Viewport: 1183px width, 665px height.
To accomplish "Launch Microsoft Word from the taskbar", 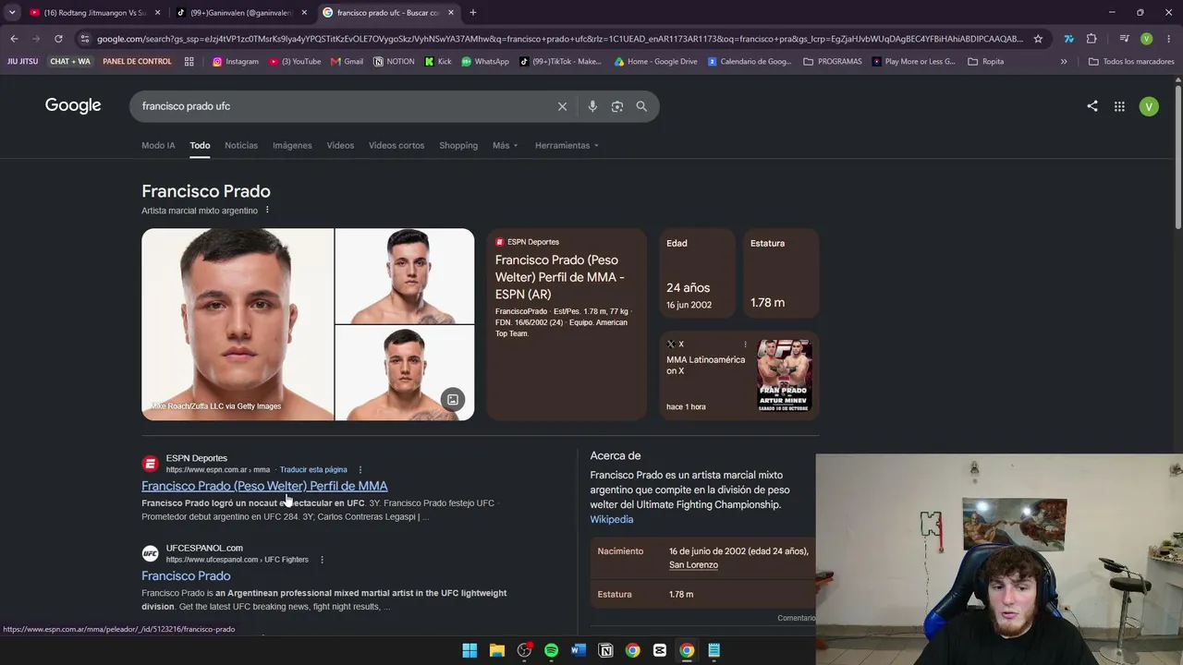I will pos(579,650).
